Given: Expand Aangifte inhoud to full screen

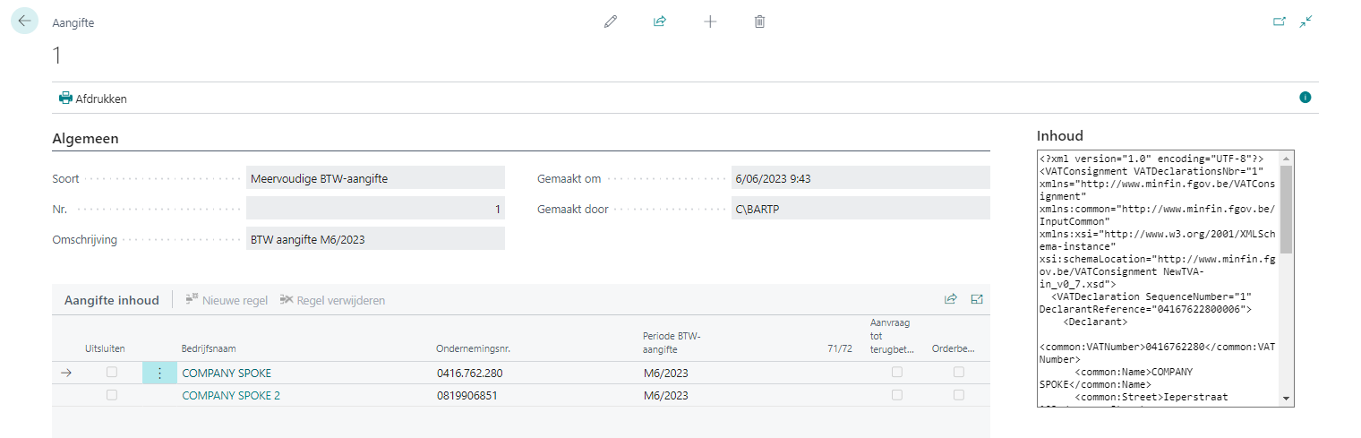Looking at the screenshot, I should pos(977,300).
